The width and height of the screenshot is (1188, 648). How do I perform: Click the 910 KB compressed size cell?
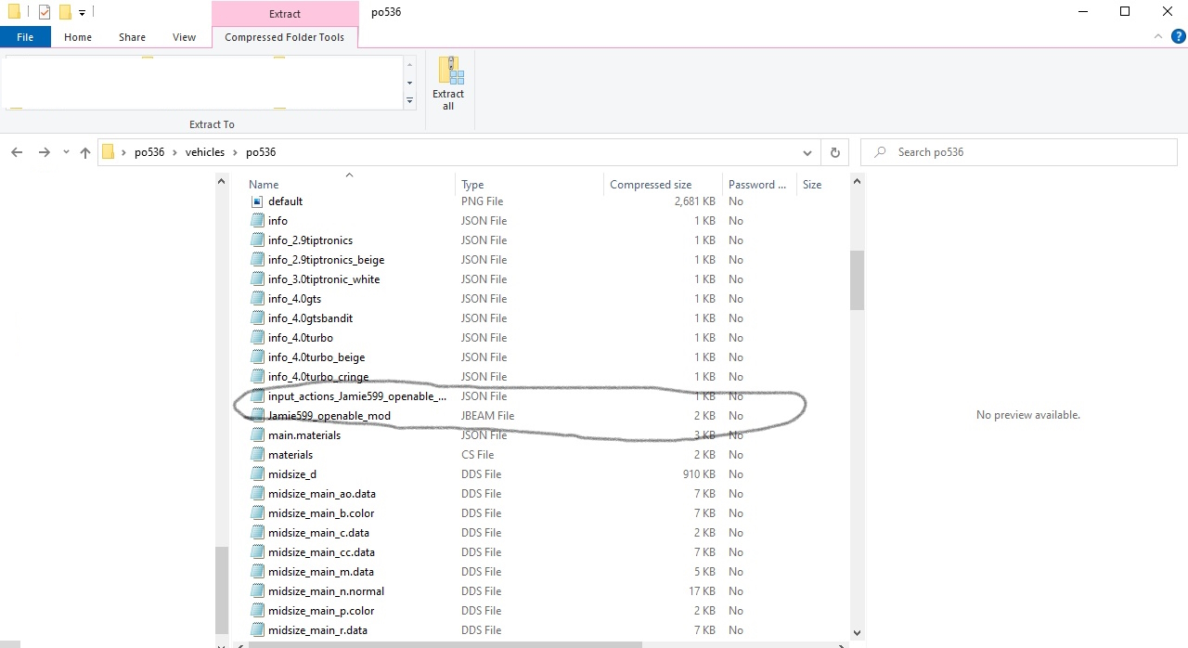click(698, 474)
